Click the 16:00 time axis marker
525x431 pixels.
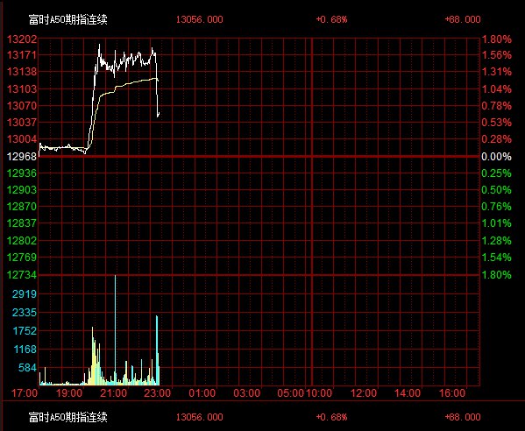[452, 392]
